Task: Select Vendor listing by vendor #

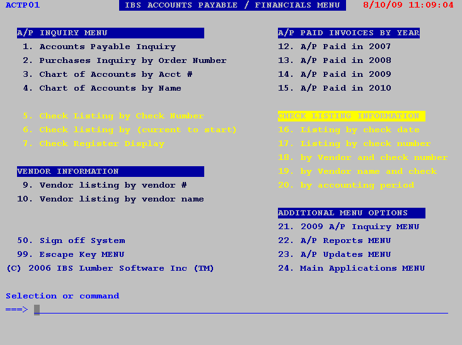Action: point(105,185)
